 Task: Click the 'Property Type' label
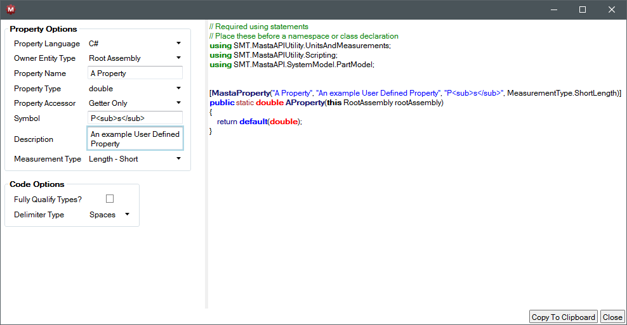tap(37, 89)
